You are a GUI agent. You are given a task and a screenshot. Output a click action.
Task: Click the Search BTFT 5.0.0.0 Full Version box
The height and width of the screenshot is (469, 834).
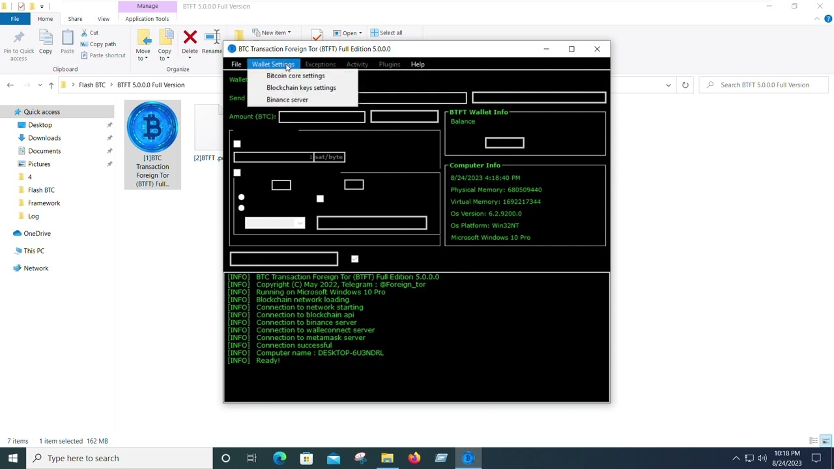(x=764, y=85)
